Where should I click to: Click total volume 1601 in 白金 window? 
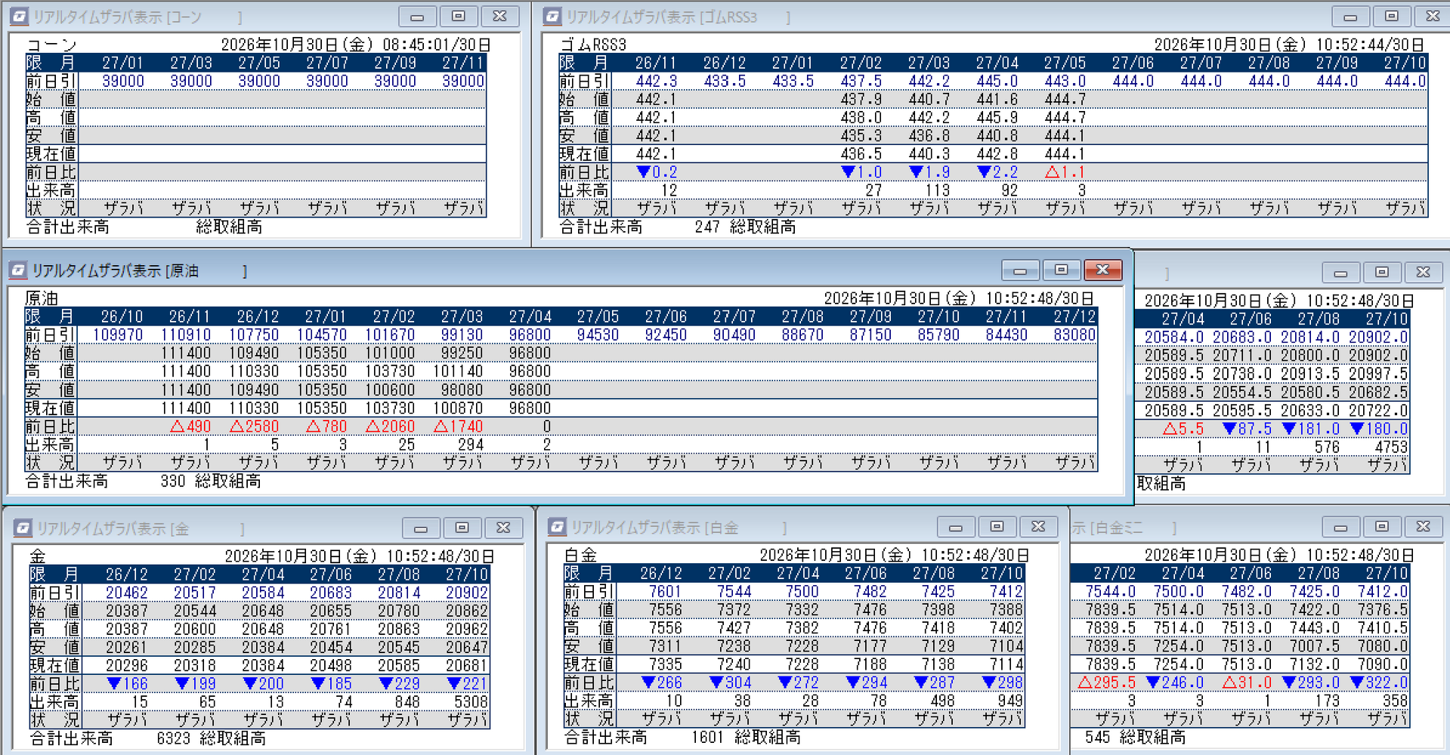707,737
